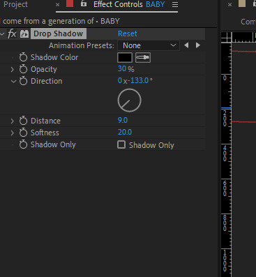Open the Shadow Color swatch
Screen dimensions: 256x277
125,57
